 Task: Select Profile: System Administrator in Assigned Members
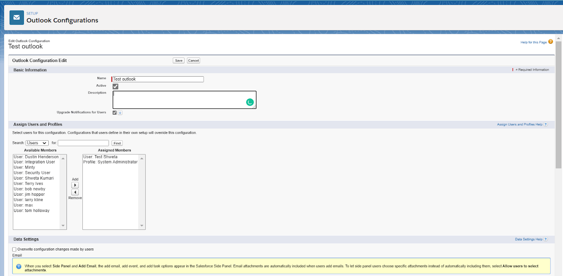pos(110,162)
